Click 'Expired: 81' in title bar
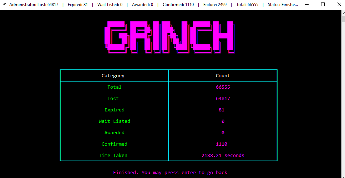Image resolution: width=345 pixels, height=178 pixels. pyautogui.click(x=78, y=5)
